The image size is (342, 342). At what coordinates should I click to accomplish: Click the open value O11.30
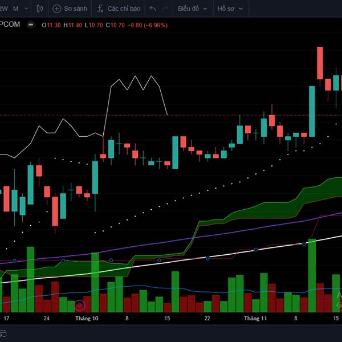click(51, 25)
